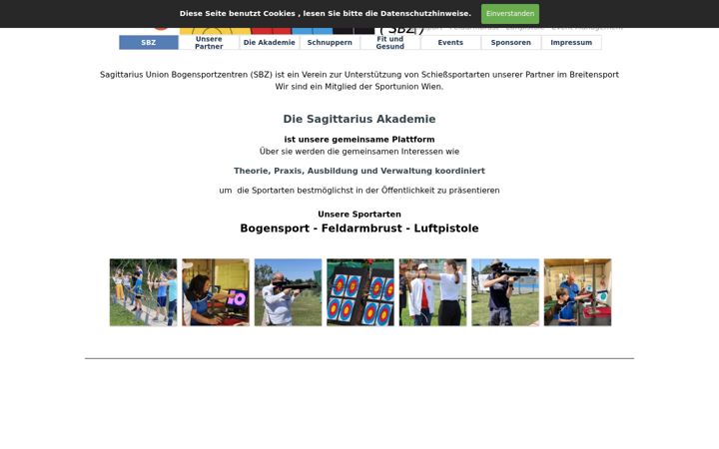Image resolution: width=719 pixels, height=449 pixels.
Task: Click the Sagittarius Union Bogensportzentren description line
Action: tap(359, 75)
